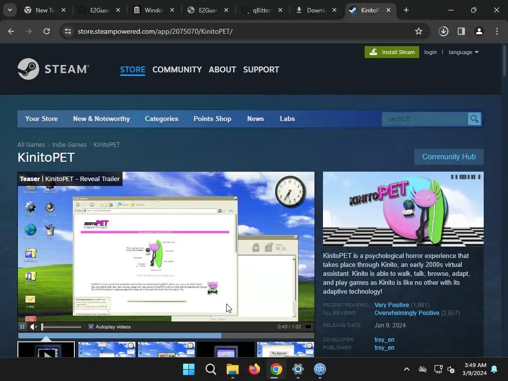Select the first trailer thumbnail with play icon
508x381 pixels.
46,350
